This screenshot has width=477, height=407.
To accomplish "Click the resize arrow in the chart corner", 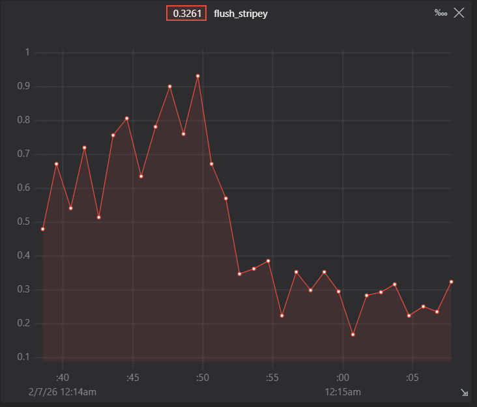I will [464, 393].
